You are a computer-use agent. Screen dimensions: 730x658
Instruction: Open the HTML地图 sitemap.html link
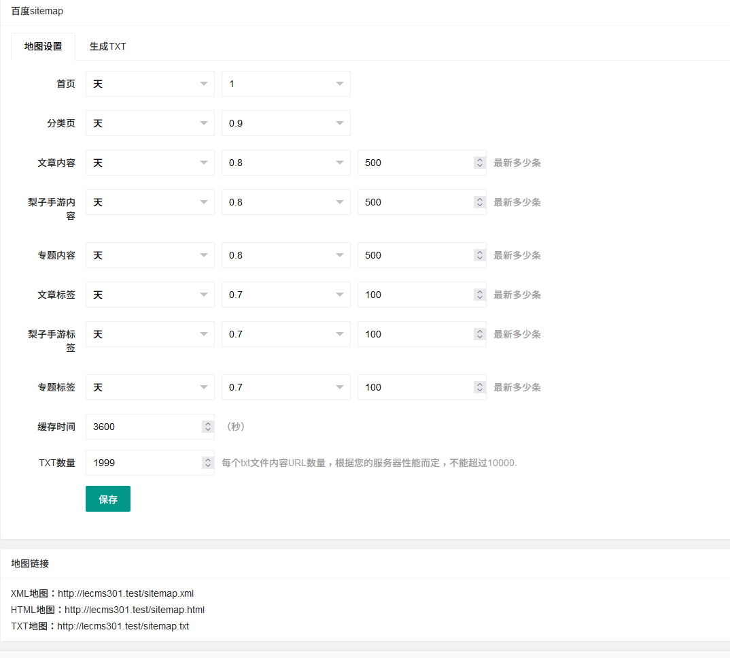135,609
